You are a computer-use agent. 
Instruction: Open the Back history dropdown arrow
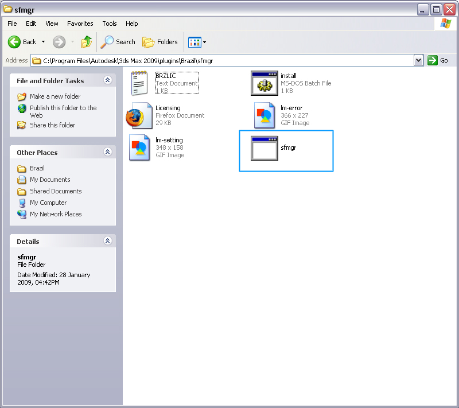(x=44, y=42)
